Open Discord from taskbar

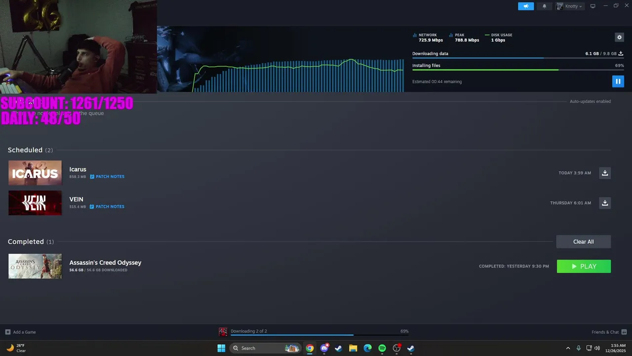click(x=324, y=348)
